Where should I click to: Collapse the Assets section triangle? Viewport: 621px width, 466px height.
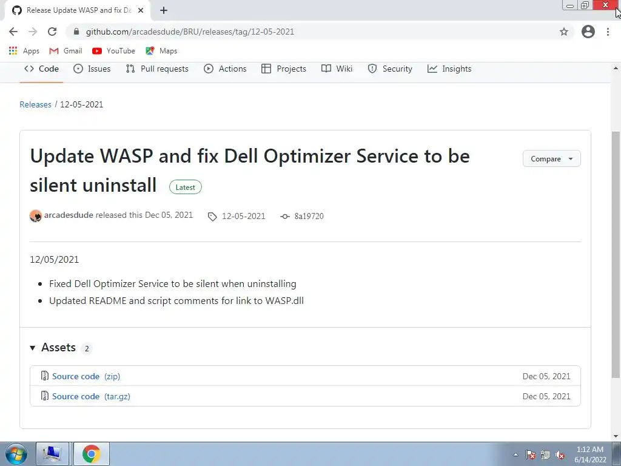[x=33, y=348]
